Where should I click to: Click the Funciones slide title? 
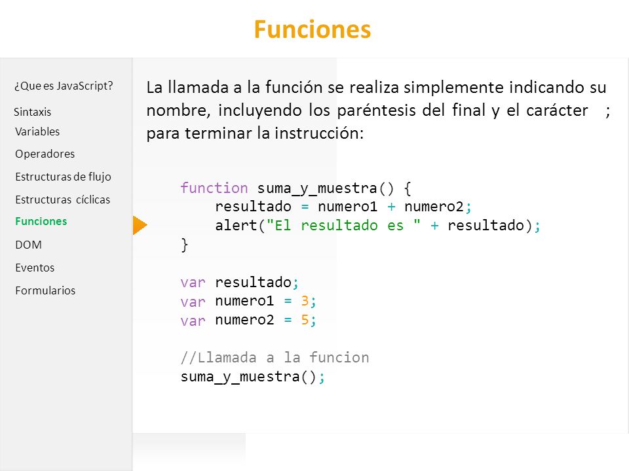tap(313, 29)
